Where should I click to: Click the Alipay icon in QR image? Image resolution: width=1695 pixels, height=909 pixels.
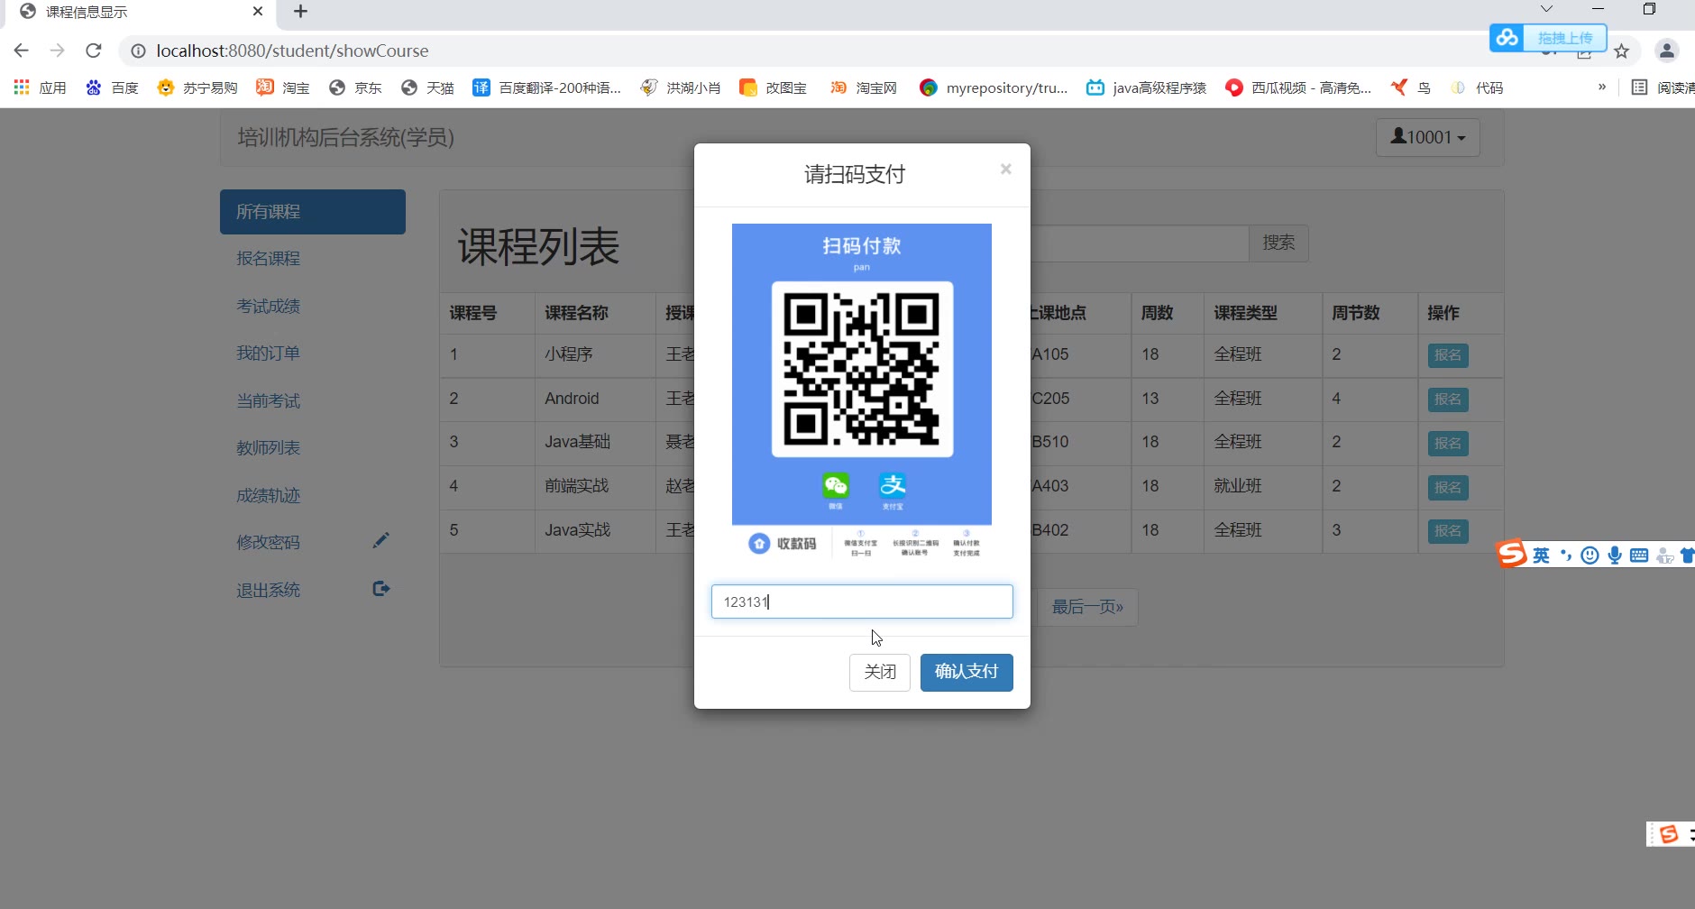pyautogui.click(x=893, y=486)
